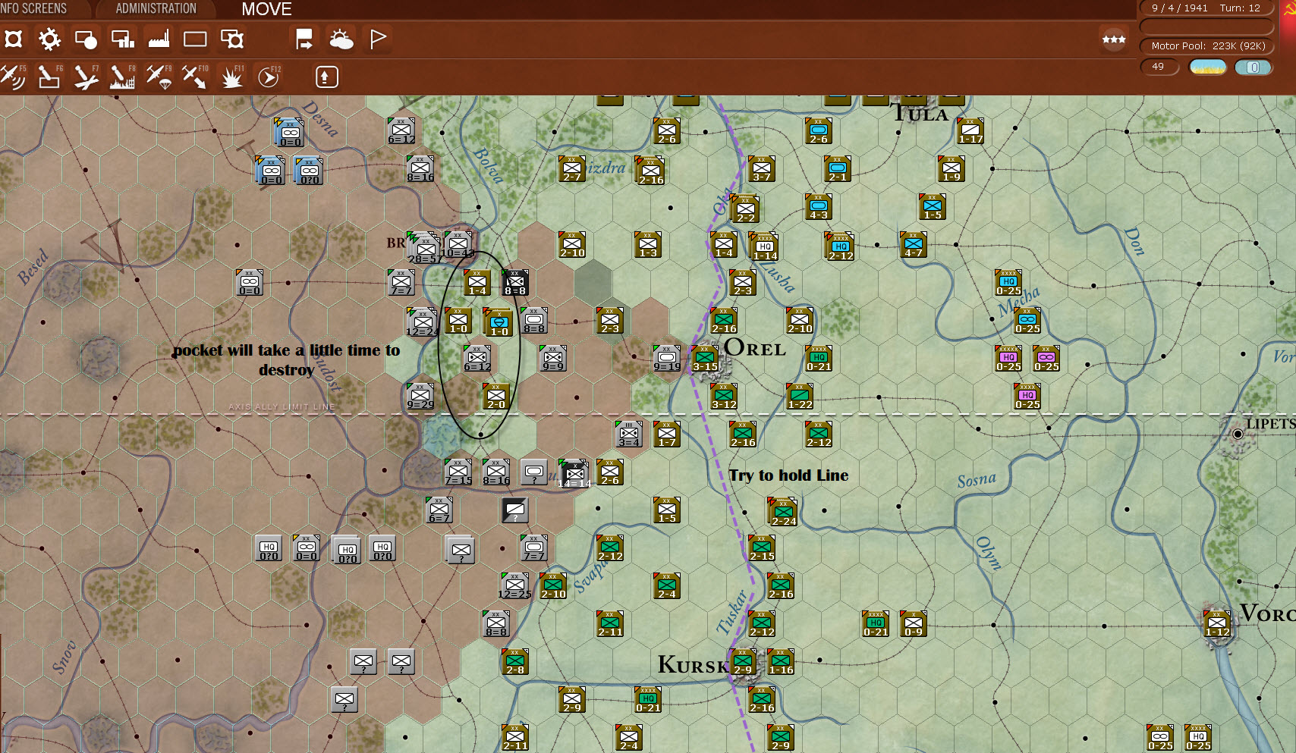This screenshot has width=1296, height=753.
Task: Select the 1-12 unit at Voronezh
Action: 1217,623
